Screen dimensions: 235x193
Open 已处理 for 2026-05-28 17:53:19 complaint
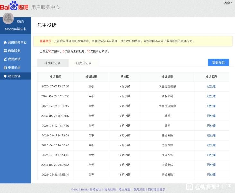click(x=211, y=175)
